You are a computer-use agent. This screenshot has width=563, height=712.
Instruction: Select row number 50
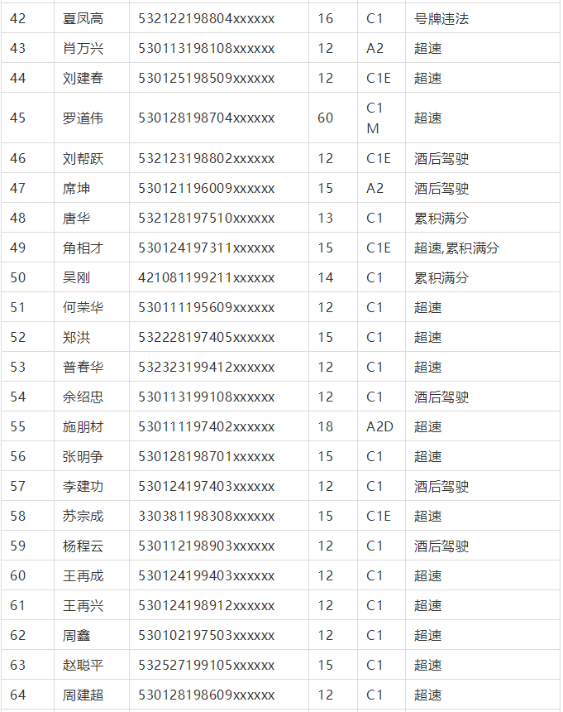click(x=18, y=277)
